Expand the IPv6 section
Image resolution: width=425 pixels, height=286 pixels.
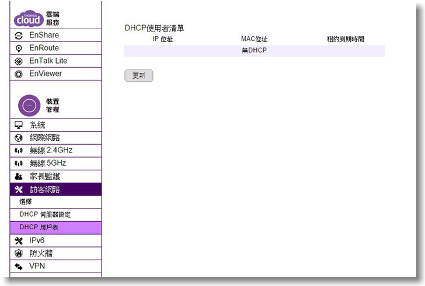[x=37, y=240]
